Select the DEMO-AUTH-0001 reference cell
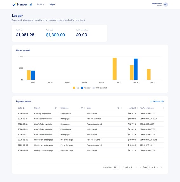Image resolution: width=180 pixels, height=182 pixels. (147, 135)
